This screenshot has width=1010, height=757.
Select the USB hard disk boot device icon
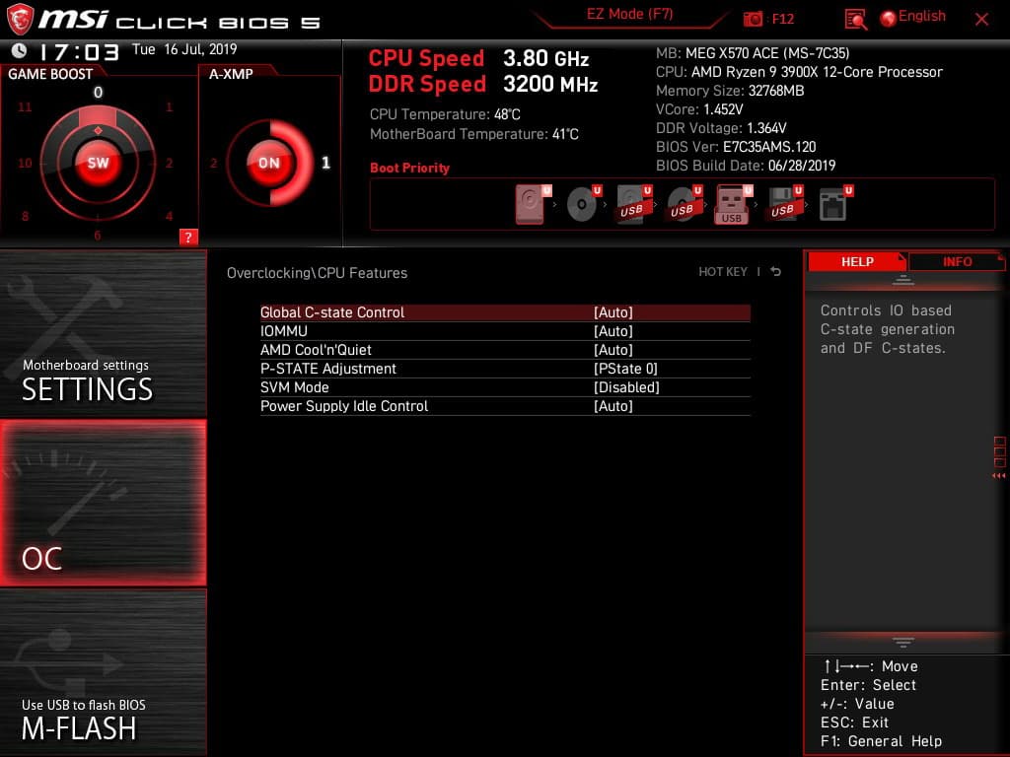coord(634,204)
